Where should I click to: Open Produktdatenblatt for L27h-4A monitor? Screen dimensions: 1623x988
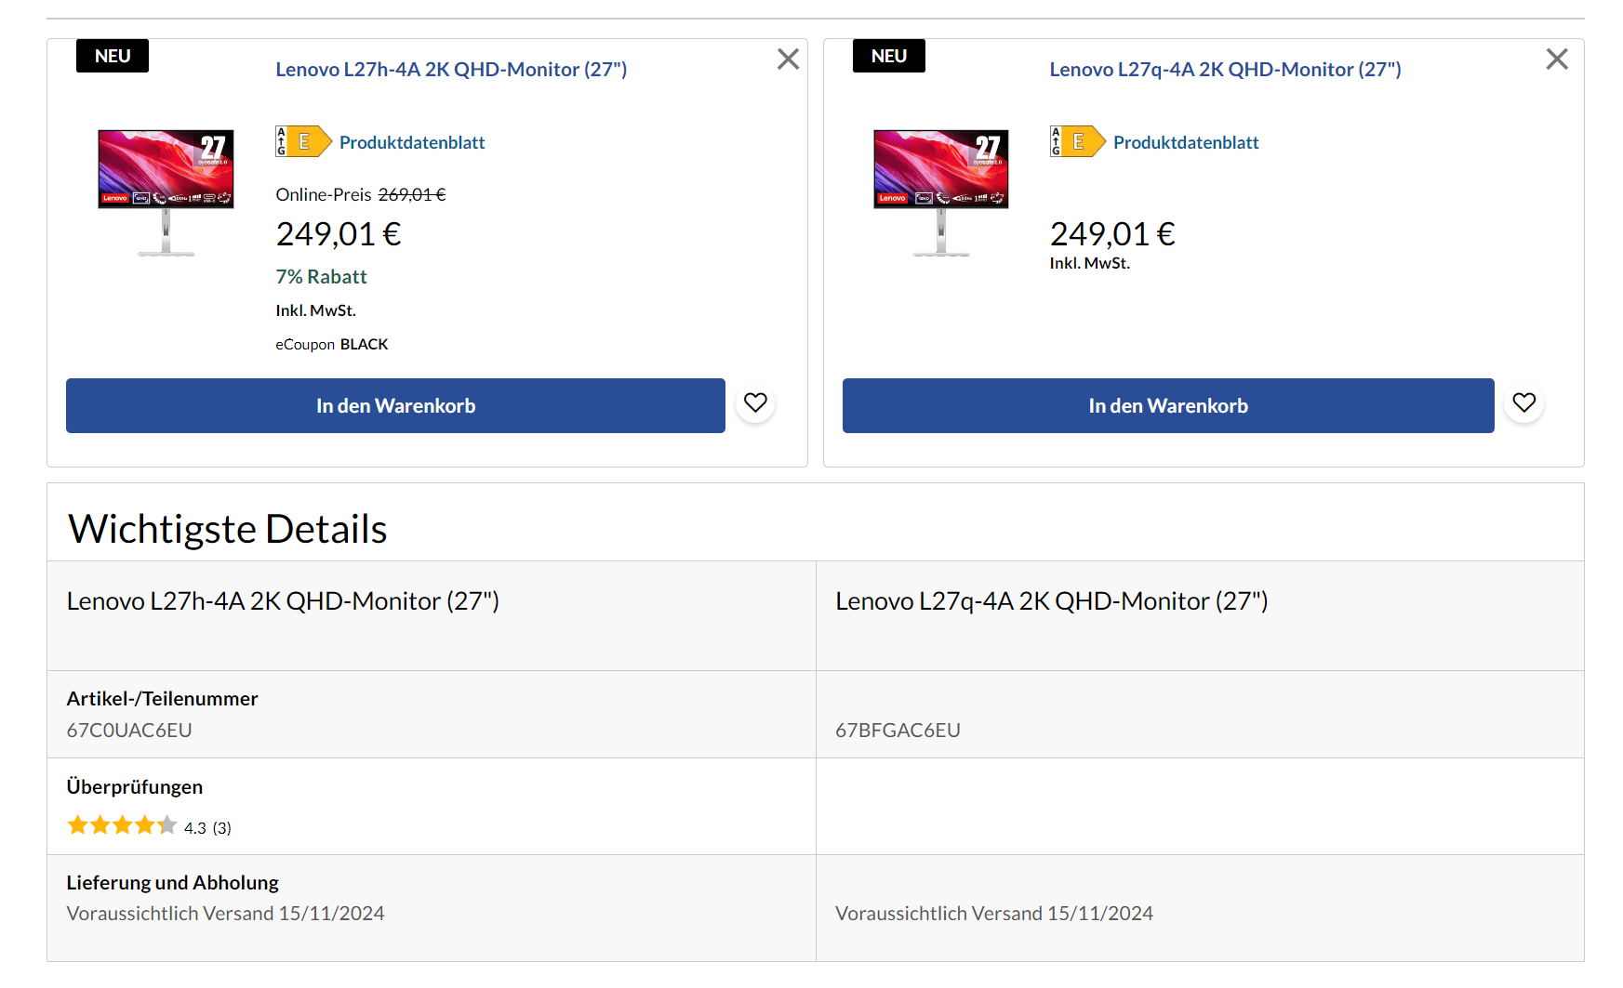[412, 143]
